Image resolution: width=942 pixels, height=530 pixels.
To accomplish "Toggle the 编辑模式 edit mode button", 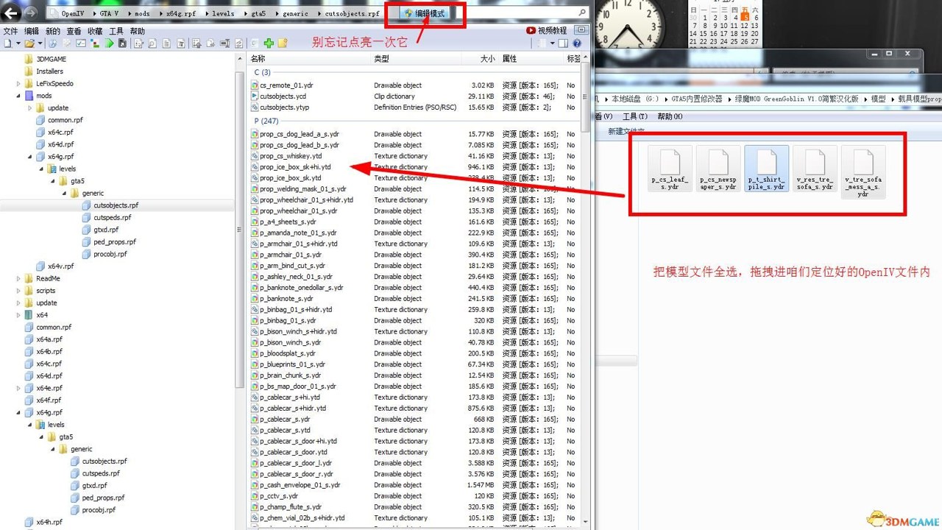I will coord(427,13).
